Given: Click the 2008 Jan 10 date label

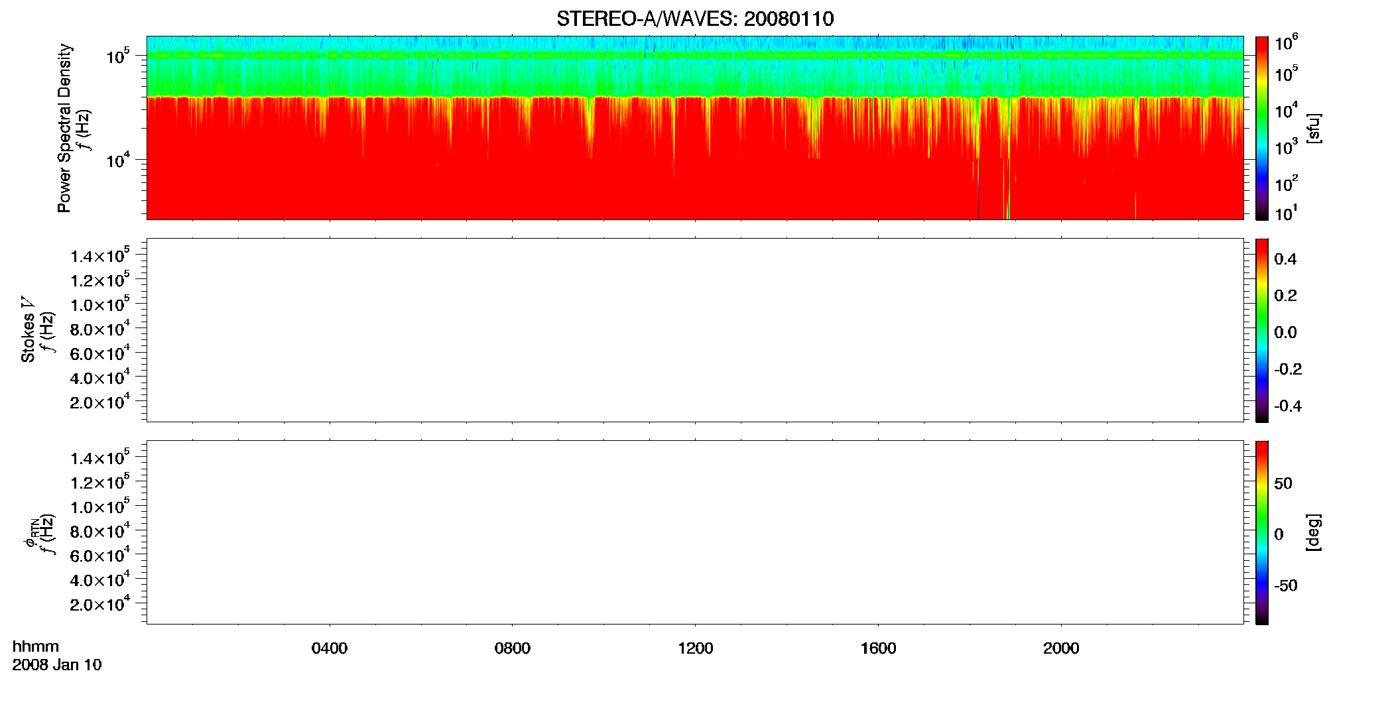Looking at the screenshot, I should (x=57, y=665).
